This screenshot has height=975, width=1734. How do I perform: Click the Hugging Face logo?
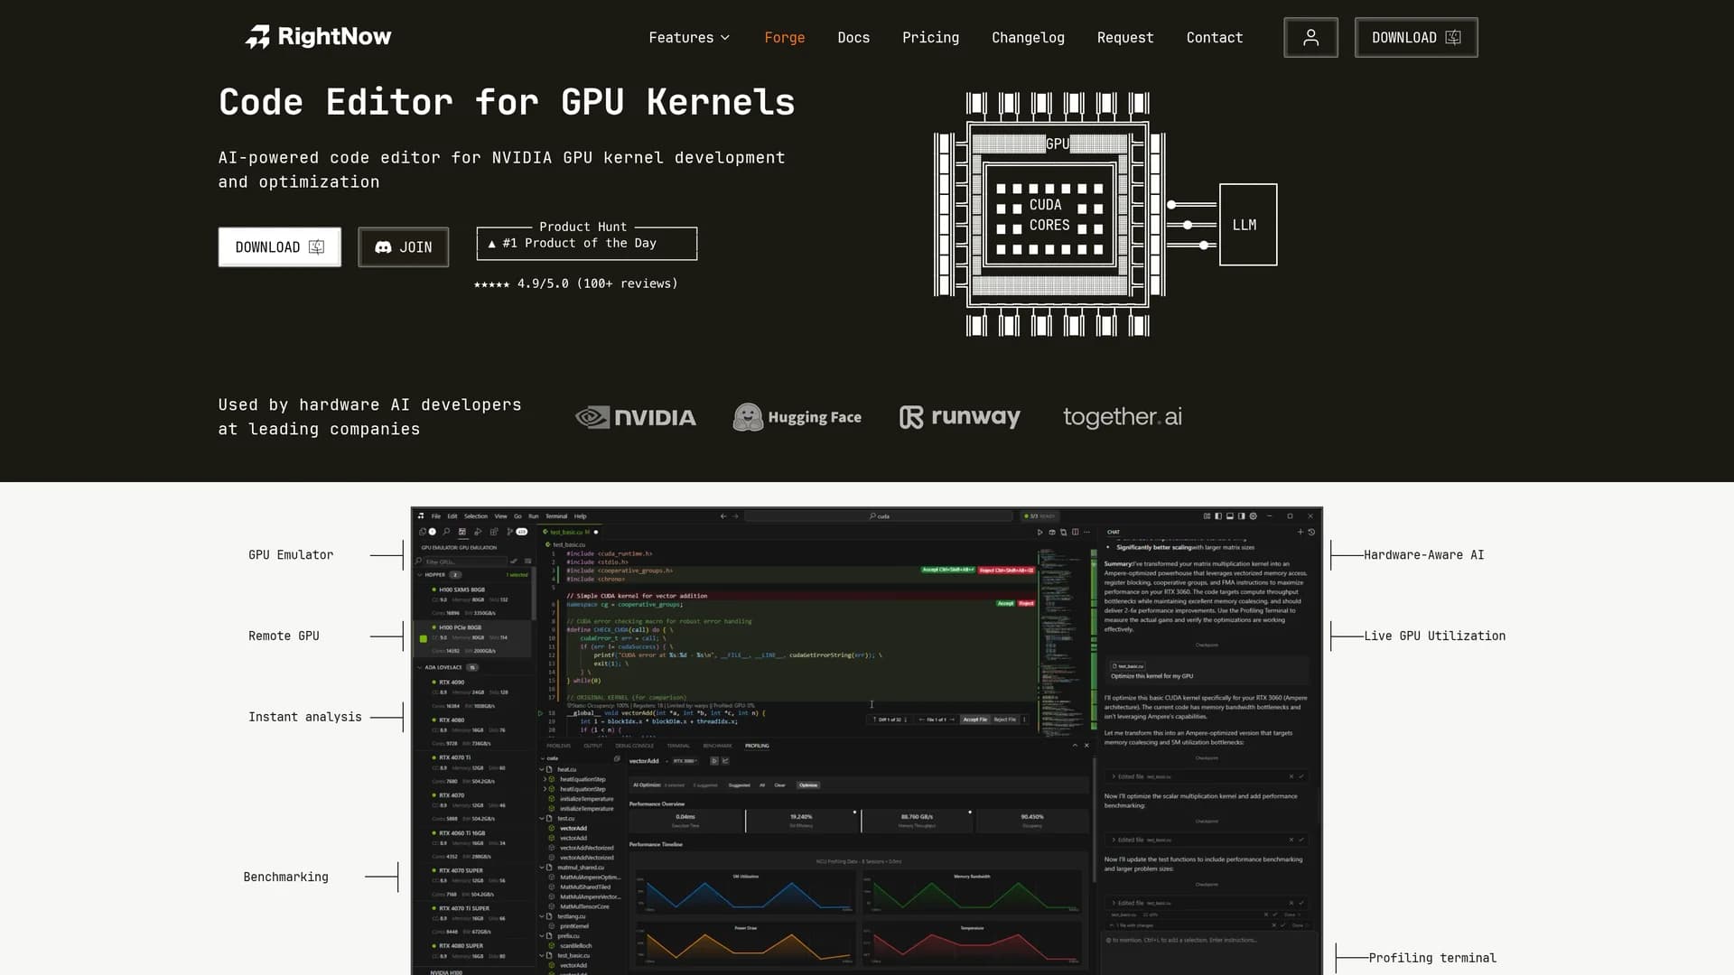pos(797,417)
